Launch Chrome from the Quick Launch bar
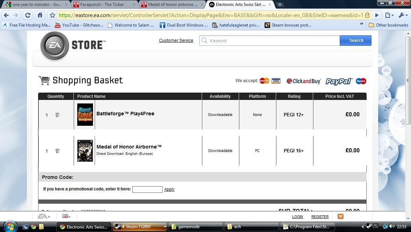The height and width of the screenshot is (232, 411). pyautogui.click(x=33, y=227)
